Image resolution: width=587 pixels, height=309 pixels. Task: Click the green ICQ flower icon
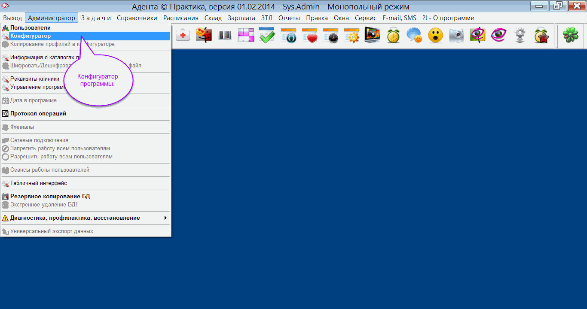click(x=571, y=35)
